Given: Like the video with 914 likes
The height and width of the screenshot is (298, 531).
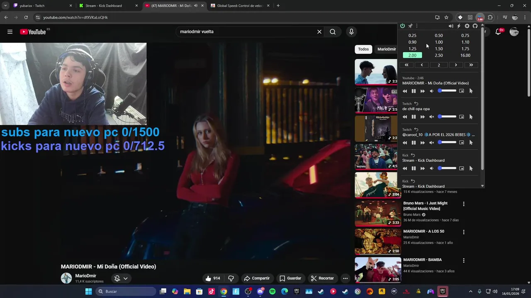Looking at the screenshot, I should point(213,278).
